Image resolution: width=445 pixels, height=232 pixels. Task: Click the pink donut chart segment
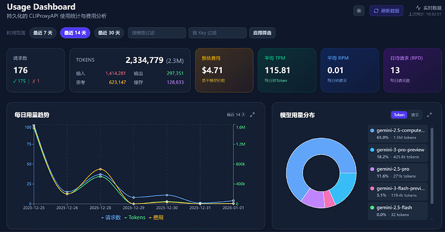click(x=329, y=199)
